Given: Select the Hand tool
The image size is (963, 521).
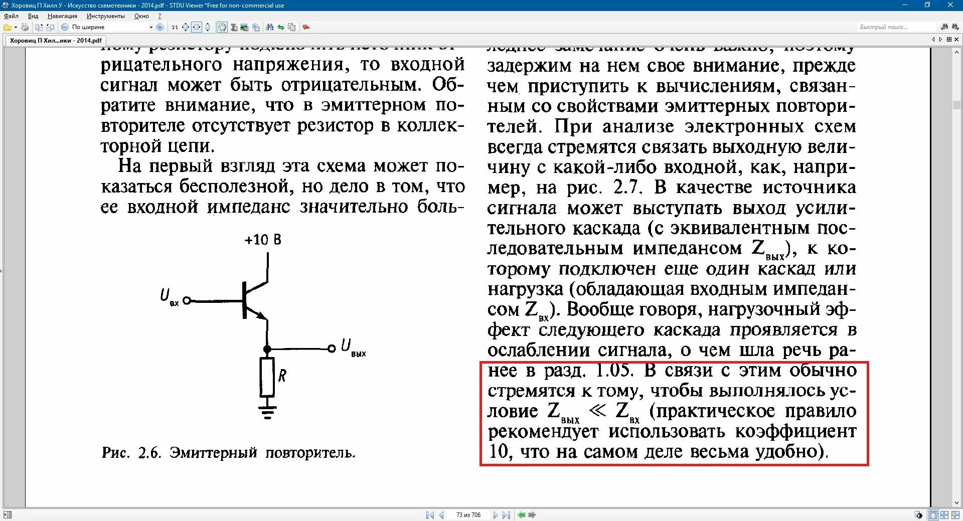Looking at the screenshot, I should [x=222, y=27].
